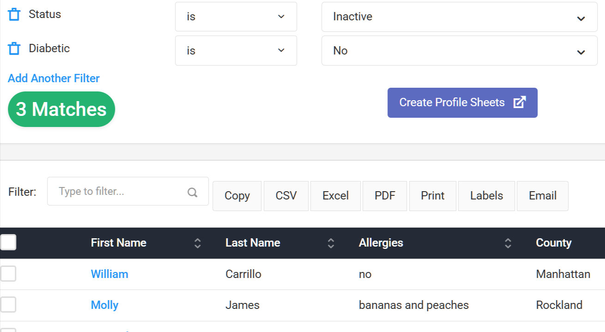Click the search magnifier in the filter box
This screenshot has width=605, height=332.
[x=192, y=191]
